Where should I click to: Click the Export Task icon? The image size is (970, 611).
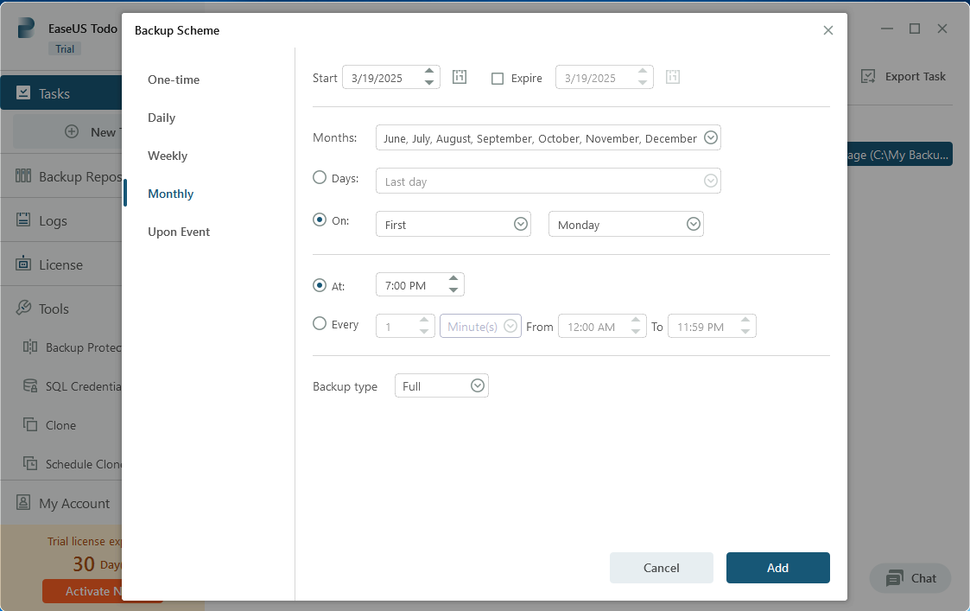[x=868, y=76]
